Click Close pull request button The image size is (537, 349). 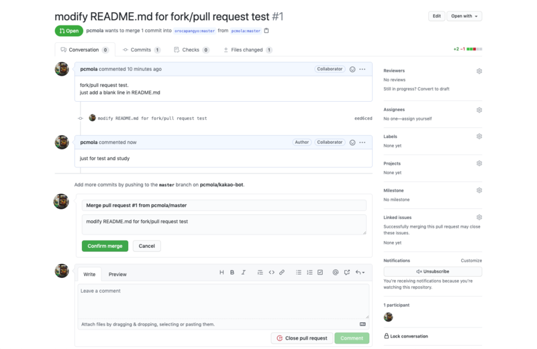click(x=301, y=338)
